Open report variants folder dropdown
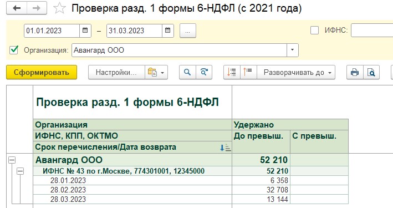This screenshot has height=208, width=393. click(156, 72)
